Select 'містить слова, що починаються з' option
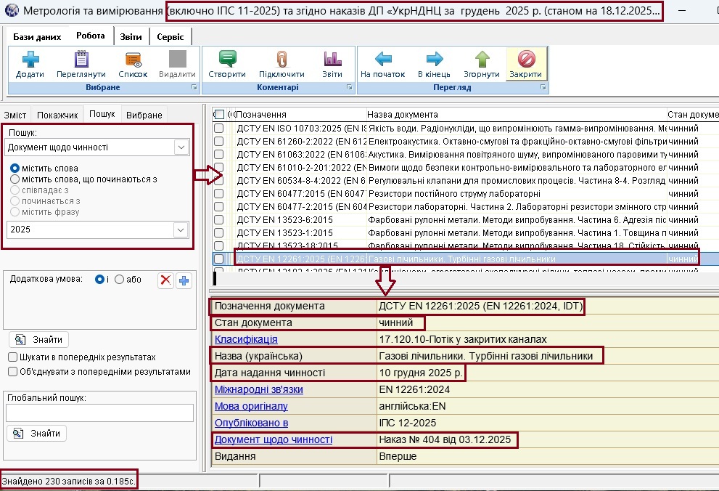Viewport: 719px width, 491px height. [x=15, y=179]
